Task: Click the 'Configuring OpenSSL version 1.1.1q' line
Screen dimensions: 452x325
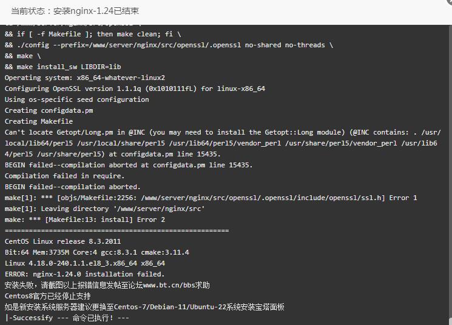Action: 135,89
